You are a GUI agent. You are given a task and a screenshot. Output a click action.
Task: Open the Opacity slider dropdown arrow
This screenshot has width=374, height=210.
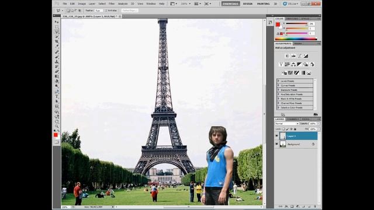318,124
